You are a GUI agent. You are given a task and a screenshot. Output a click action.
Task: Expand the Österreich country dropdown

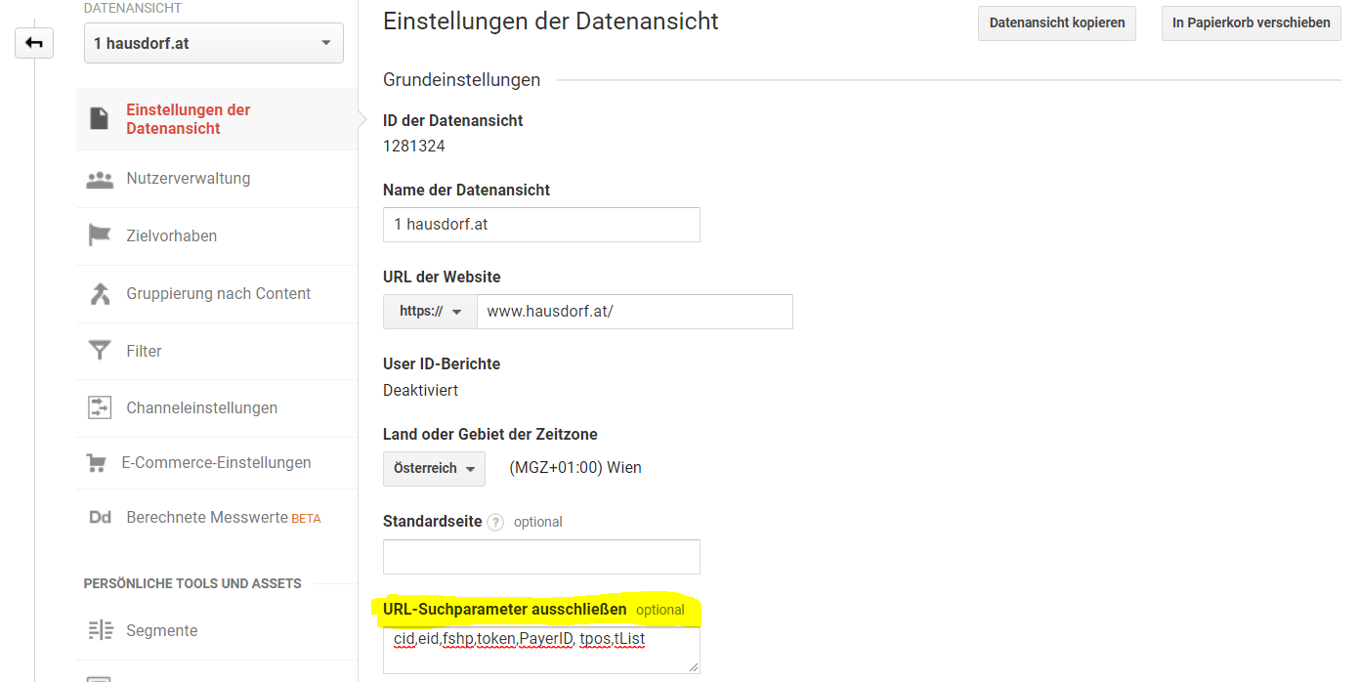[x=434, y=468]
